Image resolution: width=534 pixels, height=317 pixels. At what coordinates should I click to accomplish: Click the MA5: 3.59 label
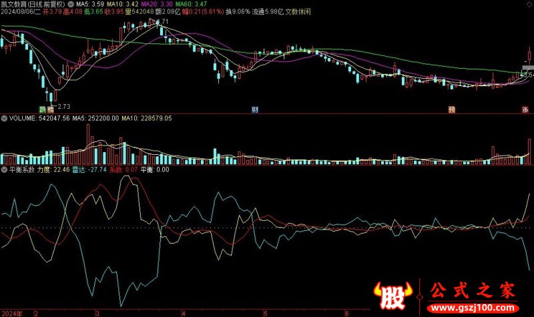[x=90, y=5]
